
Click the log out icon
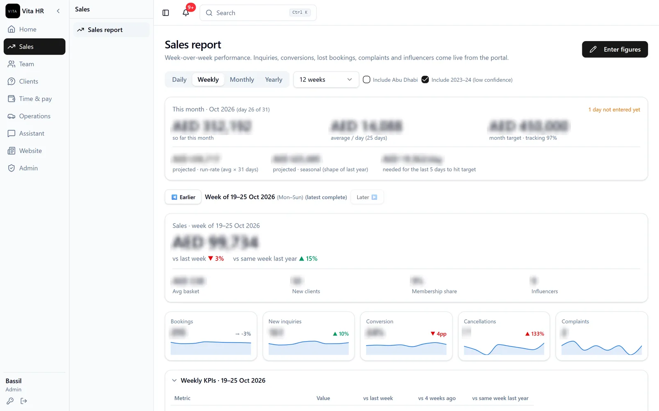pos(24,401)
